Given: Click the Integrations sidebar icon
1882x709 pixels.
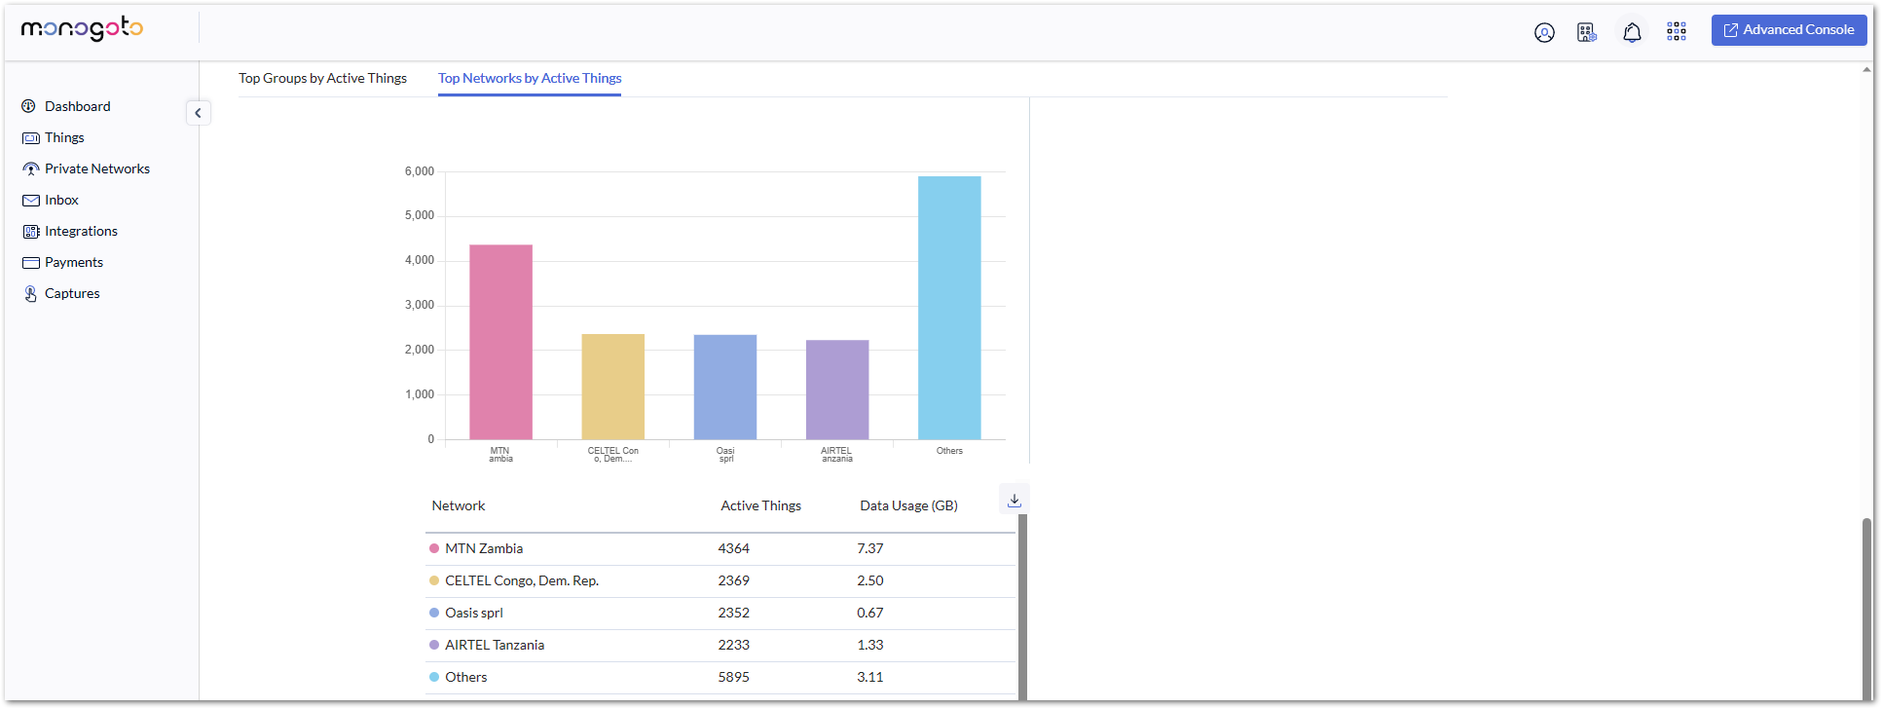Looking at the screenshot, I should [x=30, y=232].
